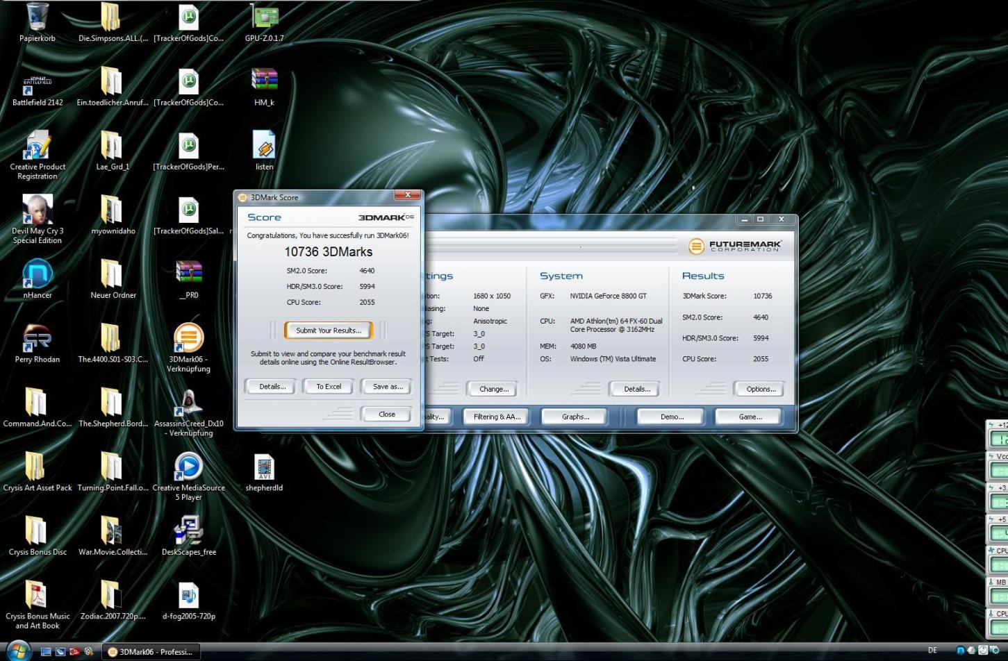Open the Papierkorb recycle bin icon
This screenshot has width=1008, height=661.
[x=38, y=22]
